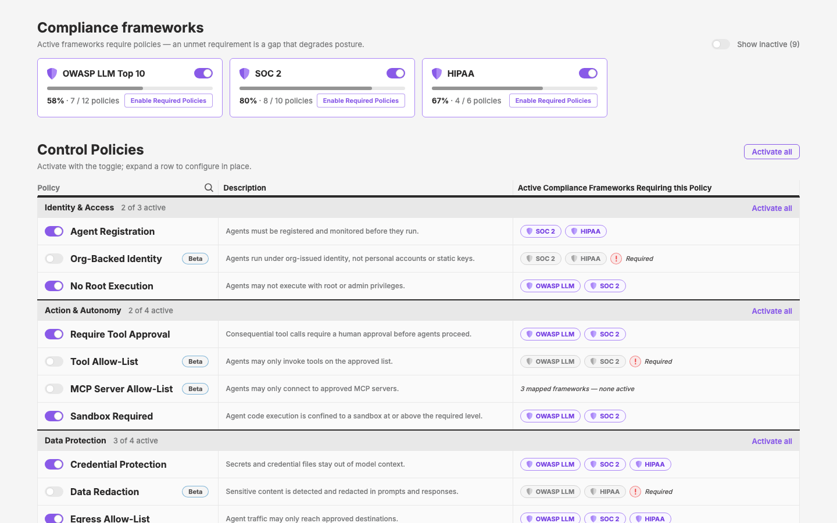Click the red Required alert icon for Tool Allow-List
The height and width of the screenshot is (523, 837).
point(635,361)
